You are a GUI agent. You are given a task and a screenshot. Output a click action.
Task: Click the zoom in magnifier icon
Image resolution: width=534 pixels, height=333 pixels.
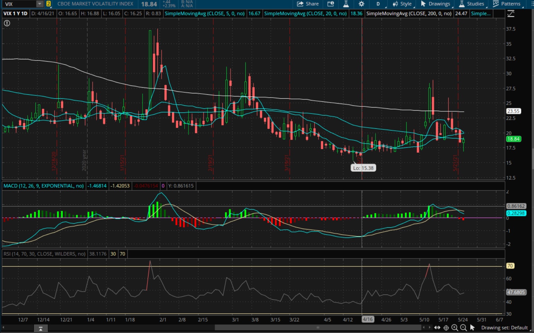click(x=455, y=328)
